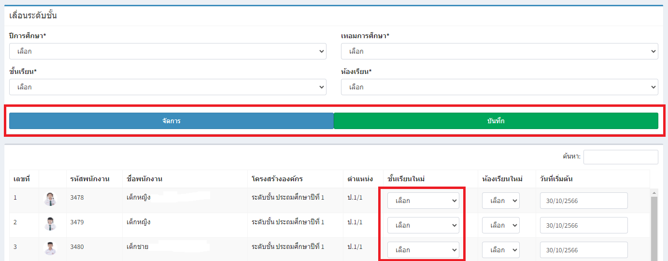Select ชั้นเรียนใหม่ for employee 3479
668x261 pixels.
click(423, 225)
